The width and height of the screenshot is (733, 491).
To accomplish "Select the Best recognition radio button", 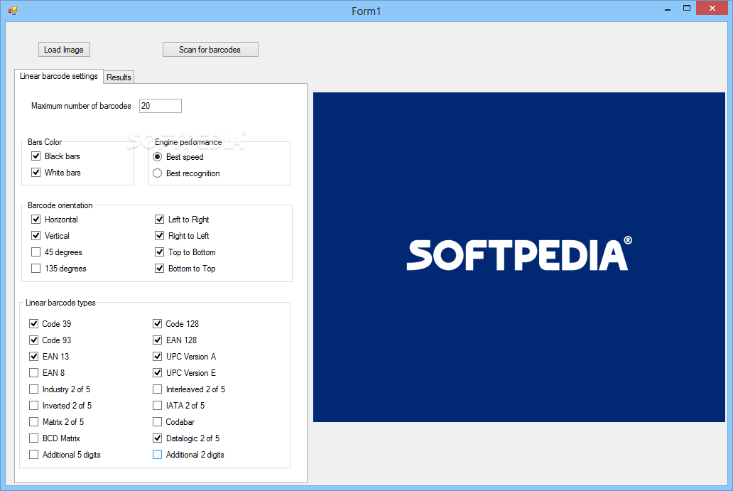I will [x=158, y=173].
